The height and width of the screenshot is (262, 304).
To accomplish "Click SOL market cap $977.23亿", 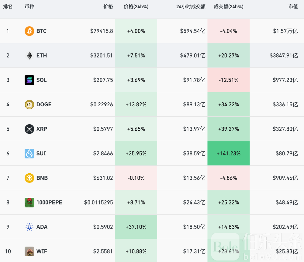I will (x=285, y=80).
